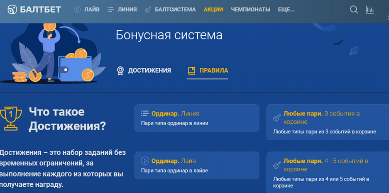Click the Достижения medal ribbon icon
This screenshot has width=389, height=193.
(120, 71)
